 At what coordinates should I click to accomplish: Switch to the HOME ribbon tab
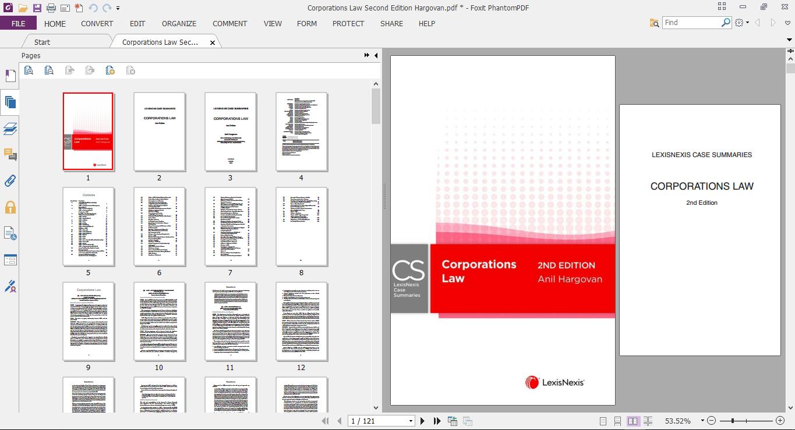pyautogui.click(x=55, y=24)
